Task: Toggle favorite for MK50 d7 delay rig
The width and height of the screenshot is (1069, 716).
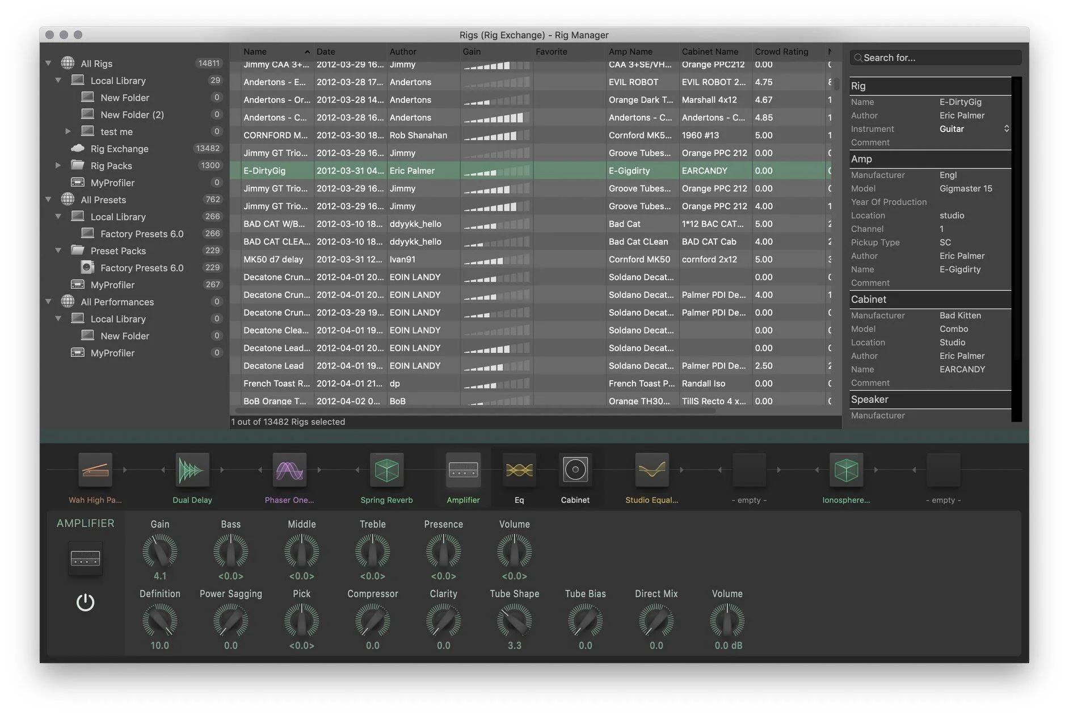Action: pyautogui.click(x=569, y=259)
